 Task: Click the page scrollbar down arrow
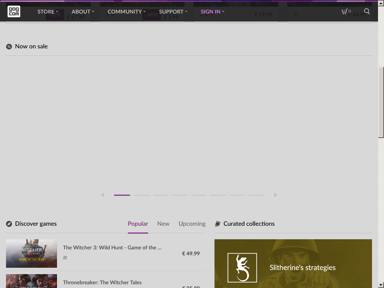pyautogui.click(x=381, y=285)
